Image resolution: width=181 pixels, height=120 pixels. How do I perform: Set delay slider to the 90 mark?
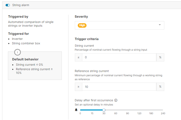(127, 110)
